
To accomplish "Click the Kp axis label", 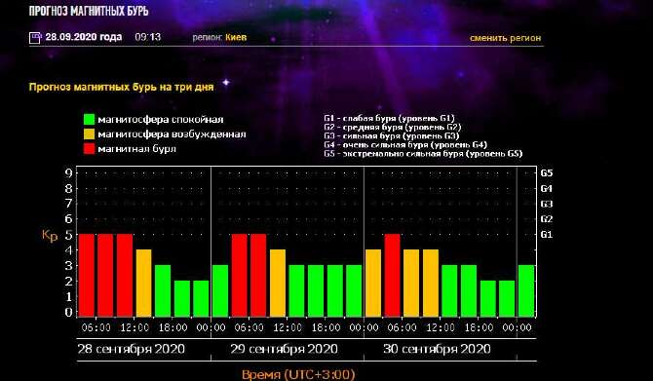I will click(50, 236).
